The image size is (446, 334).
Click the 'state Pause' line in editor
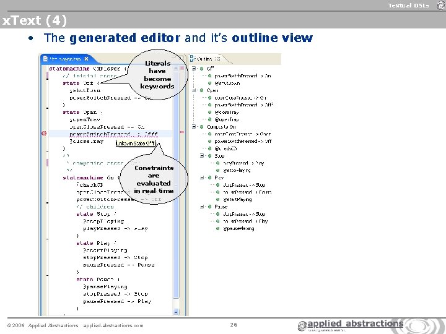98,279
